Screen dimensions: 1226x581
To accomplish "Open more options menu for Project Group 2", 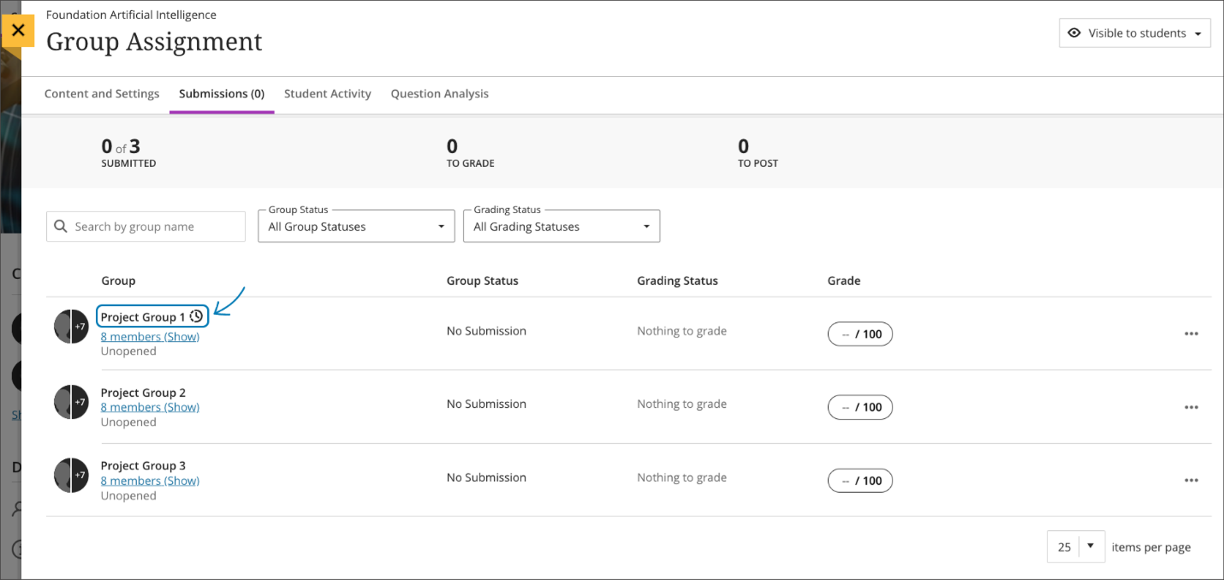I will (x=1191, y=407).
